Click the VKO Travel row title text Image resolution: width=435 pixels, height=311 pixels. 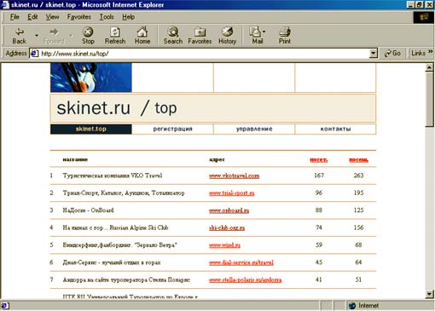point(113,176)
